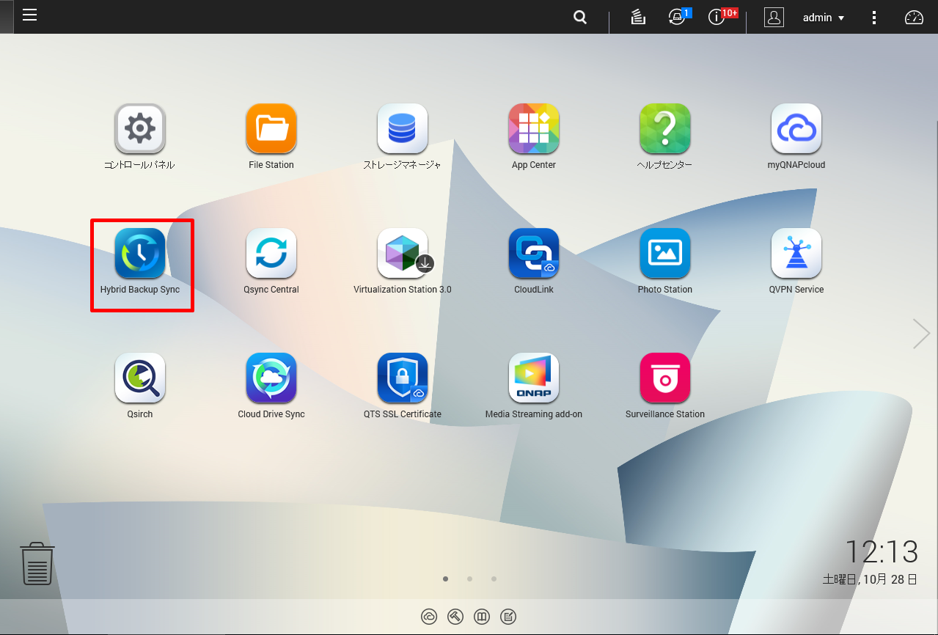The width and height of the screenshot is (938, 635).
Task: Launch File Station
Action: (x=271, y=129)
